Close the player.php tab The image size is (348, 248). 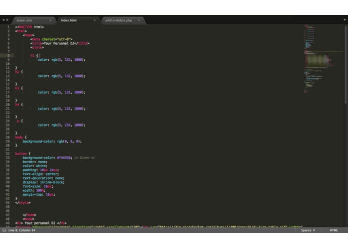pyautogui.click(x=51, y=20)
